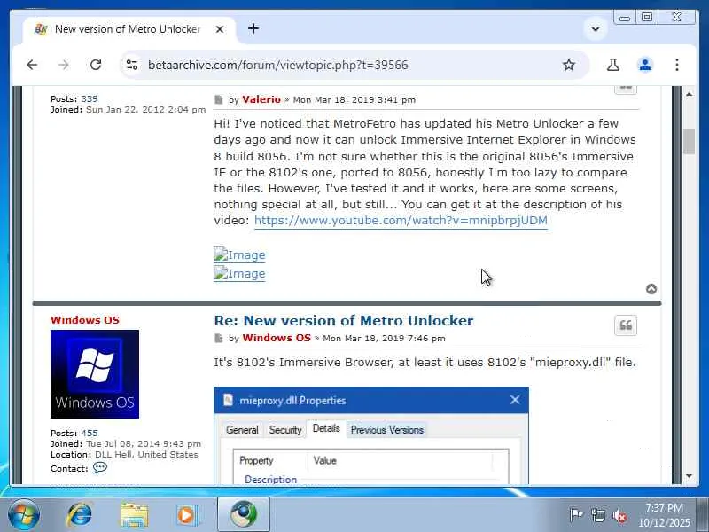The image size is (709, 532).
Task: Click the vertical scrollbar thumb
Action: point(690,142)
